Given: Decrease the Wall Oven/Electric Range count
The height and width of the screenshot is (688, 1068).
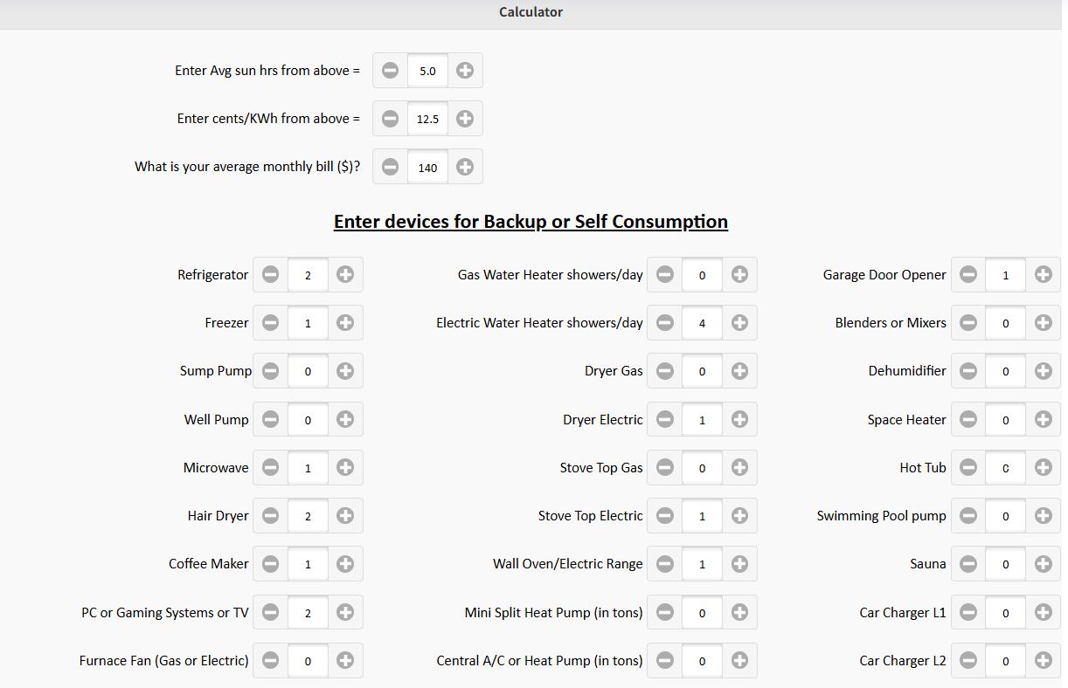Looking at the screenshot, I should [665, 564].
